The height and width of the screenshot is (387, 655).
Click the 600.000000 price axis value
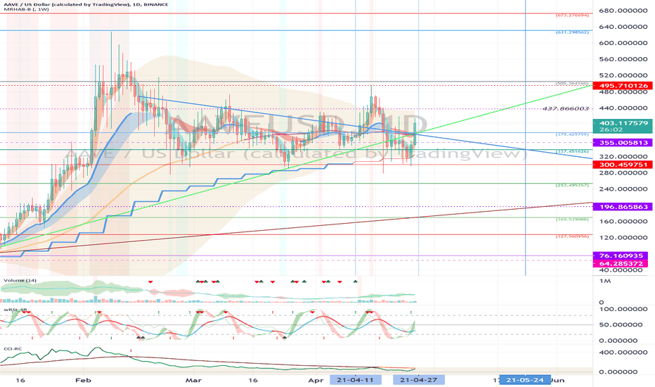[x=623, y=43]
